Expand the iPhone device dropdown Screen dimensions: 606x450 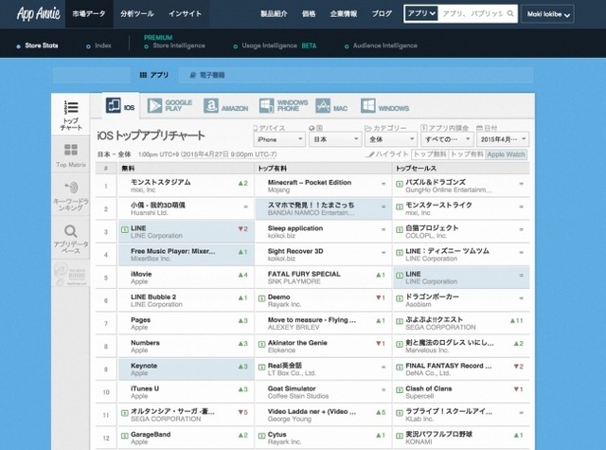[x=279, y=139]
